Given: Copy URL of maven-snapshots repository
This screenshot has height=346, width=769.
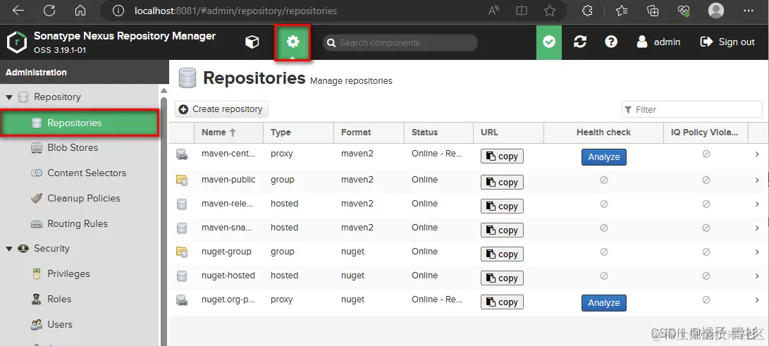Looking at the screenshot, I should pyautogui.click(x=502, y=230).
